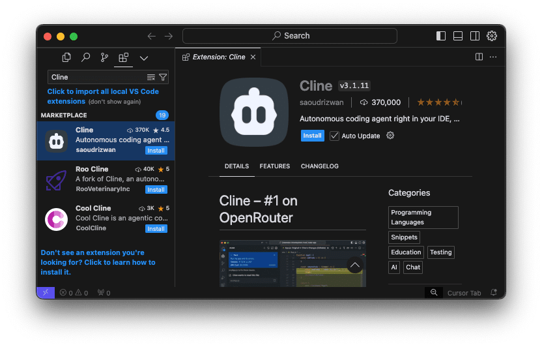Click the Roo Cline rocket icon
542x347 pixels.
(x=56, y=180)
